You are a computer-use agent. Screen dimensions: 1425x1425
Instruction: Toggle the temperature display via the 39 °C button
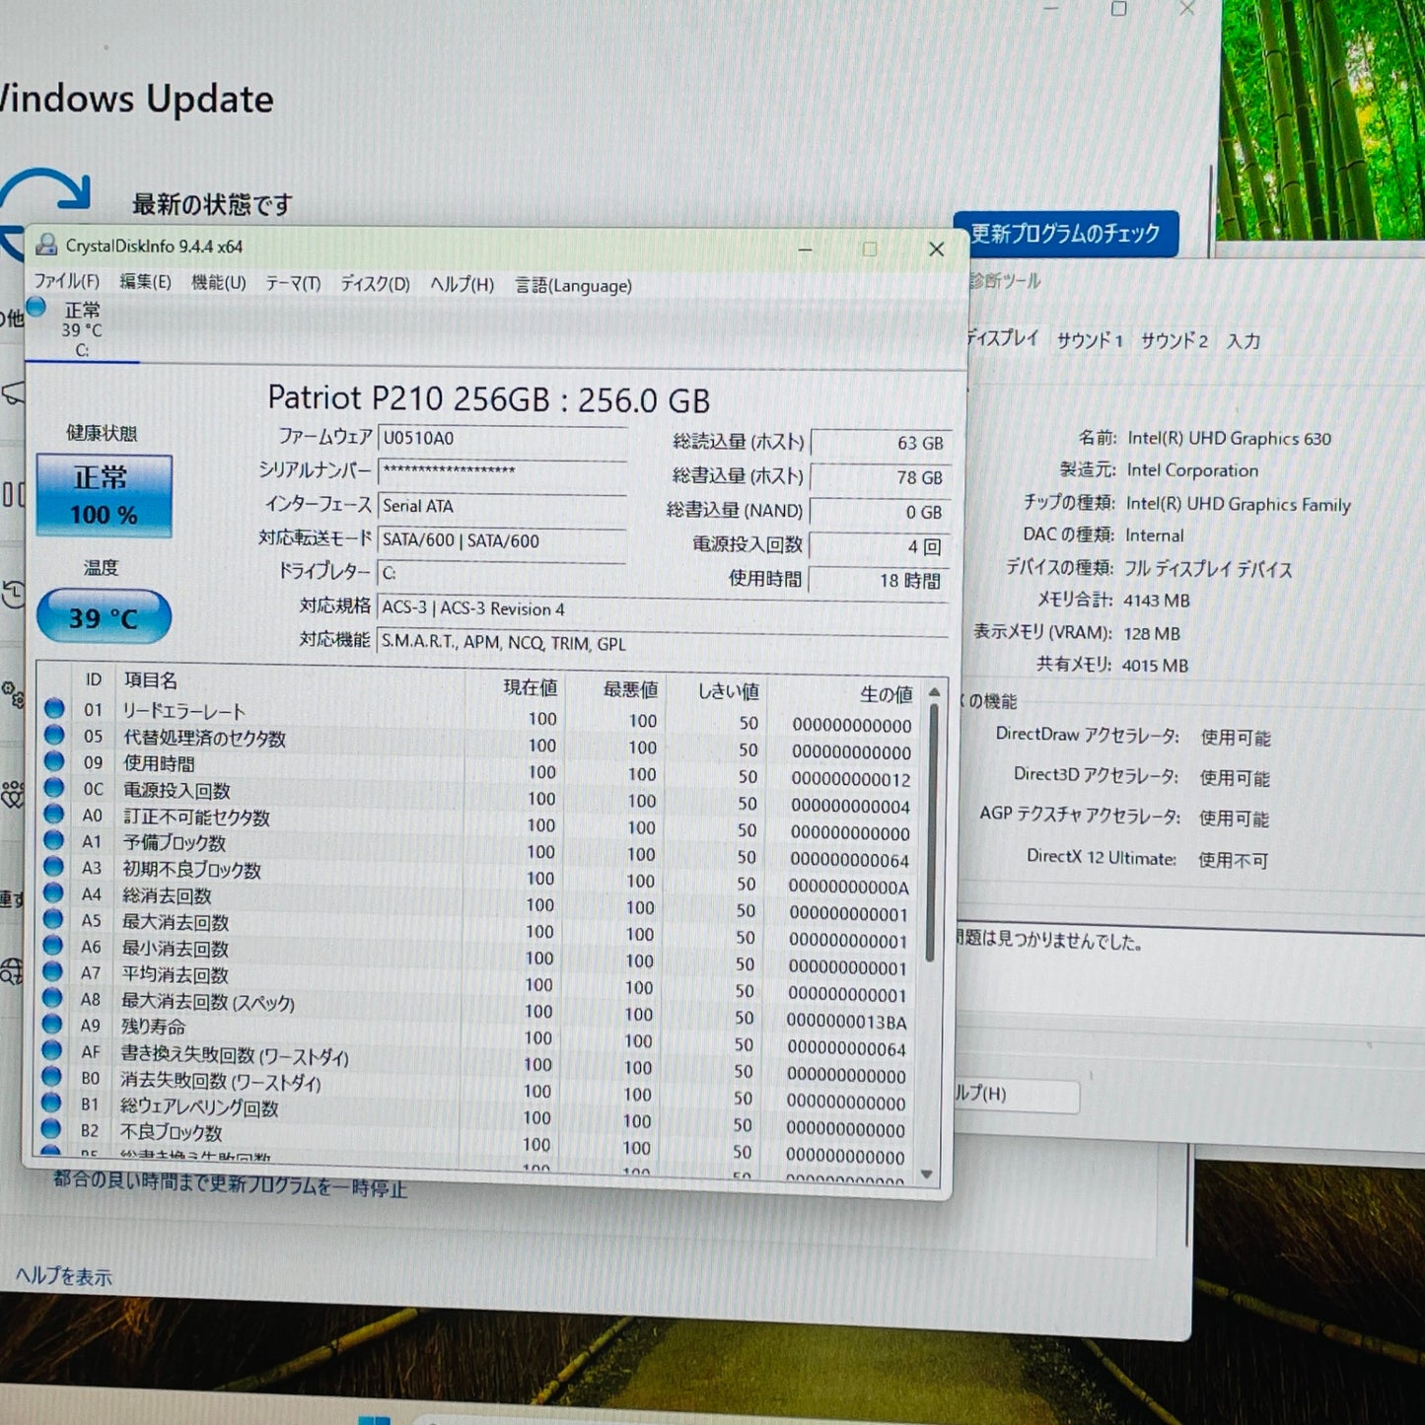click(x=103, y=617)
